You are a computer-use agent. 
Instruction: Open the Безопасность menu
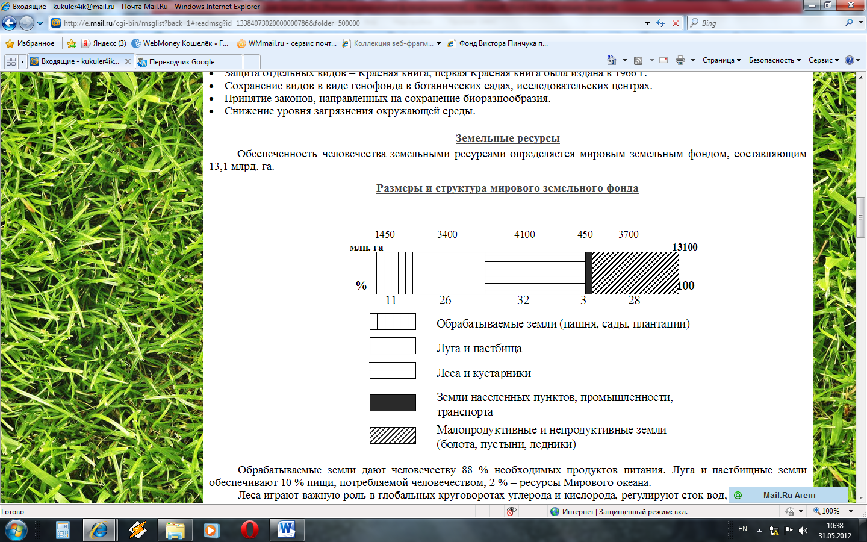(775, 60)
